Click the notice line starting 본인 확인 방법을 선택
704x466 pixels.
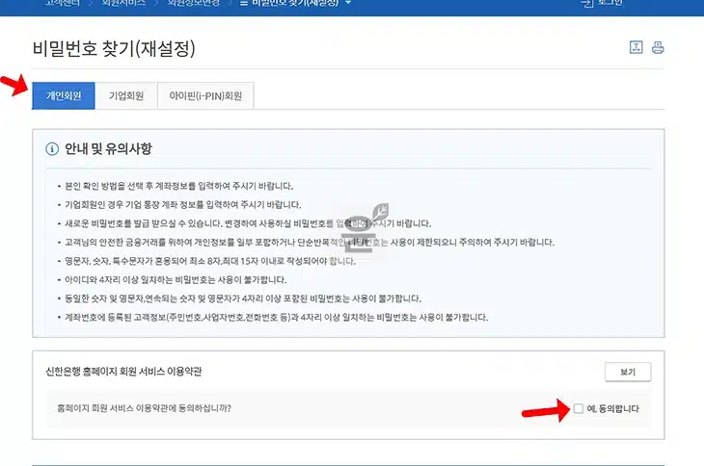(178, 186)
